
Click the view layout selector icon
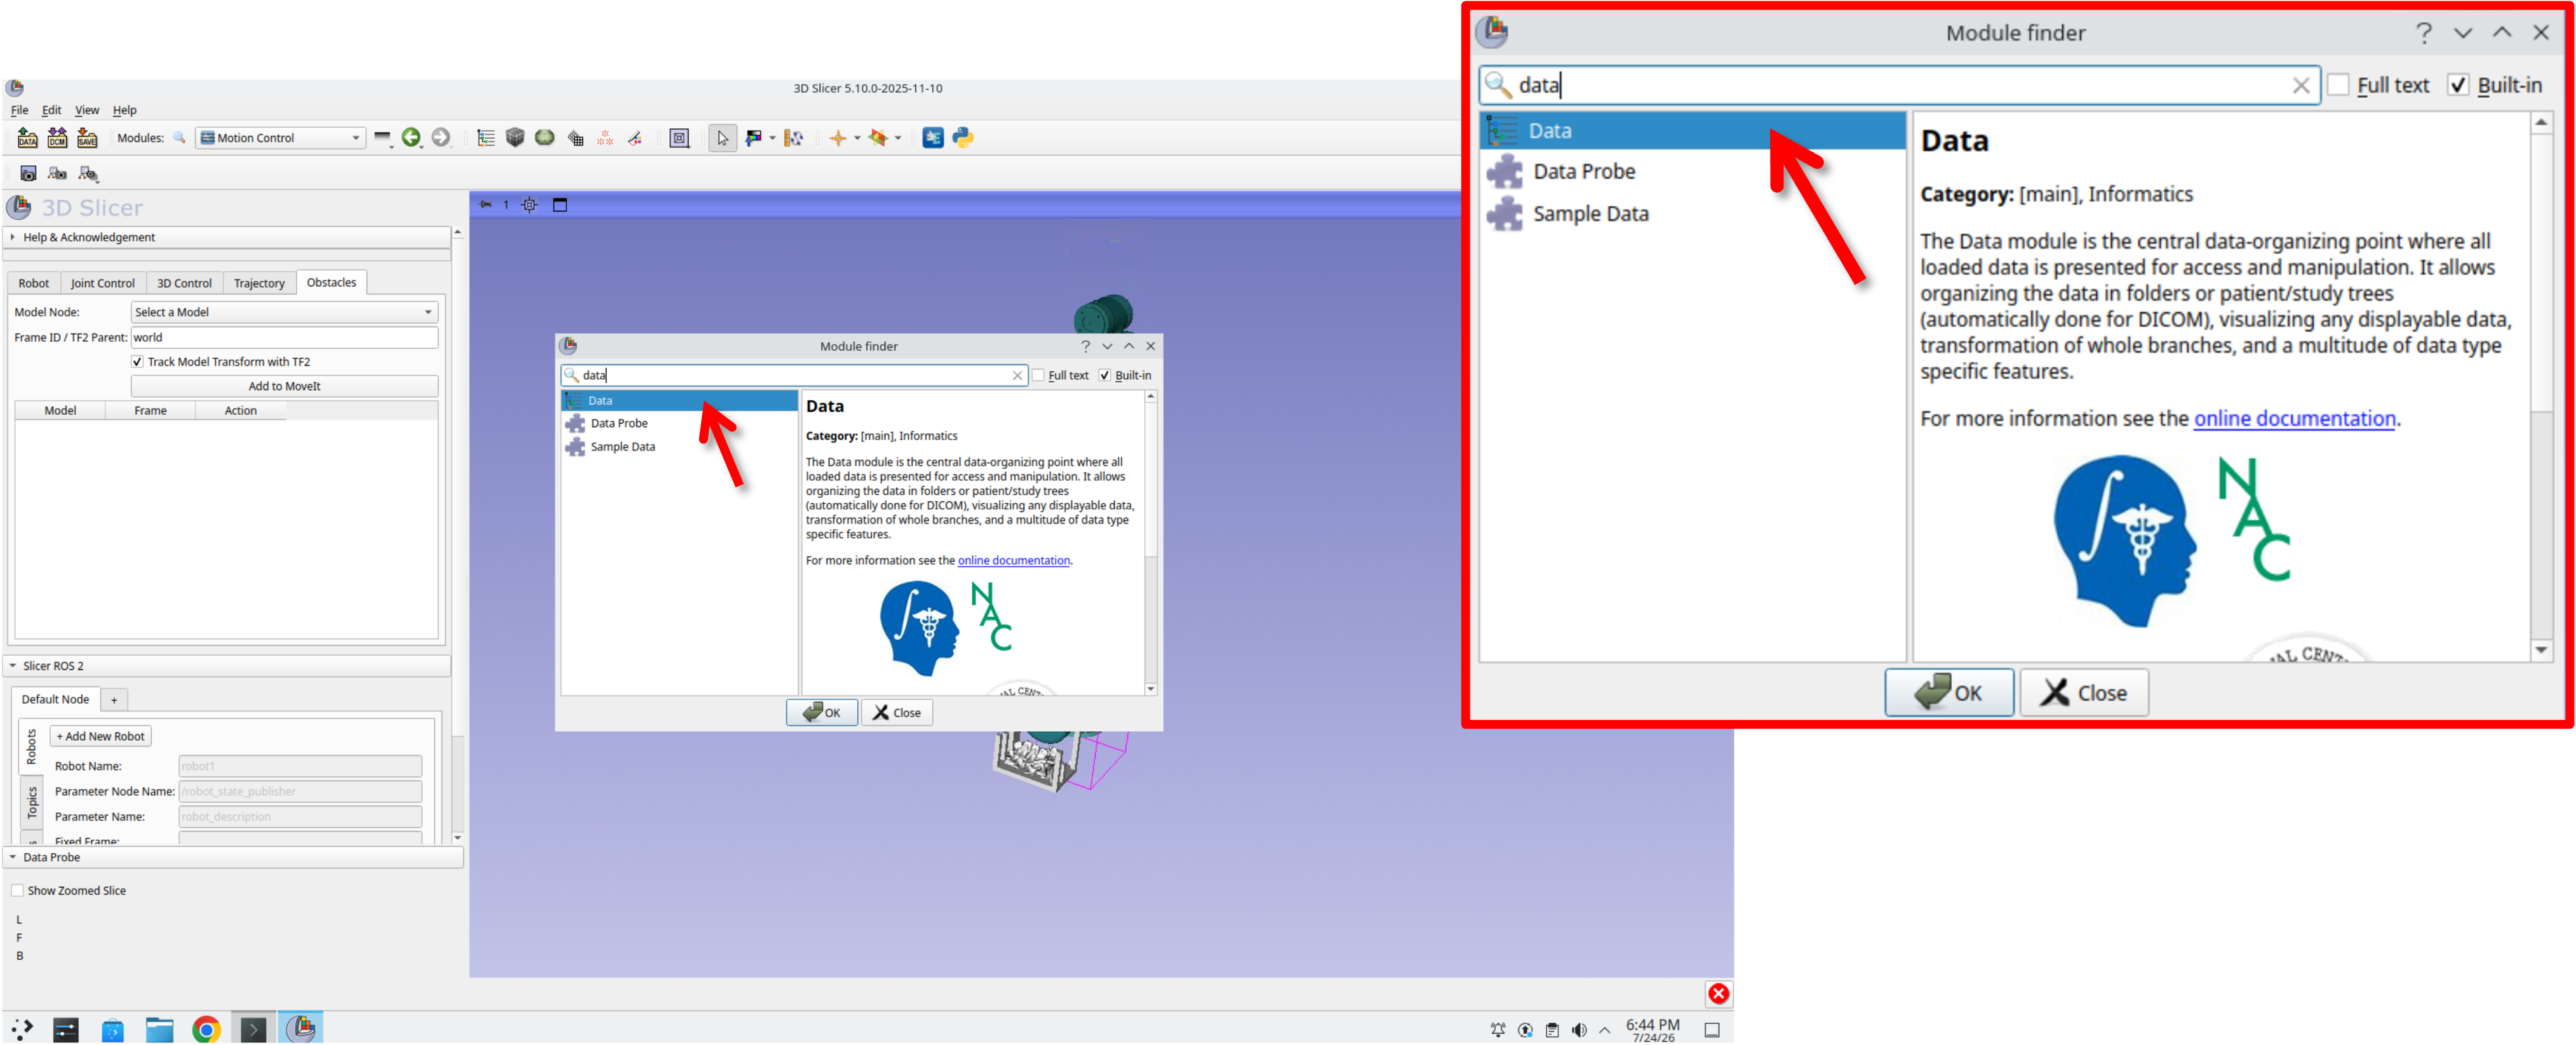coord(680,138)
